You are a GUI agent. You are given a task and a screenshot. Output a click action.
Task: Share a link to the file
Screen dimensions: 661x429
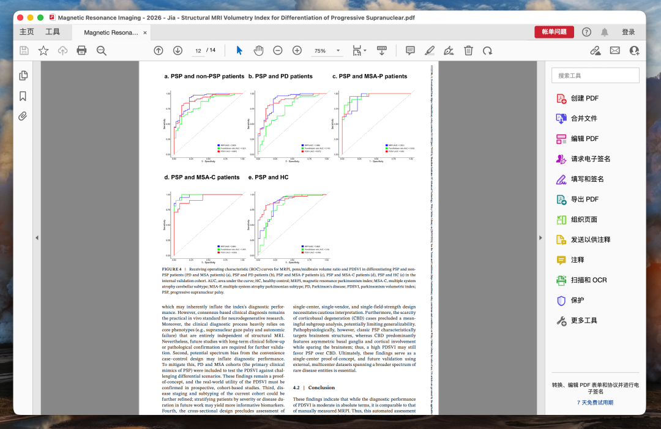click(596, 51)
